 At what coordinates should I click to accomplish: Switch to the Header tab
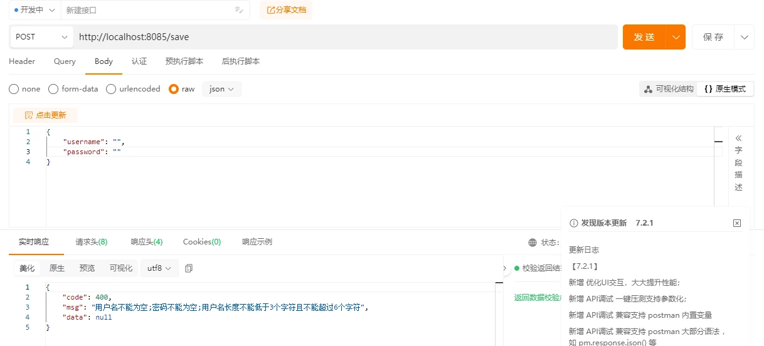(x=22, y=61)
